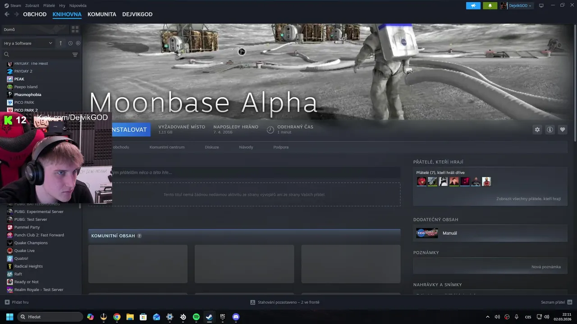This screenshot has width=577, height=324.
Task: Go back with the left arrow
Action: point(7,14)
